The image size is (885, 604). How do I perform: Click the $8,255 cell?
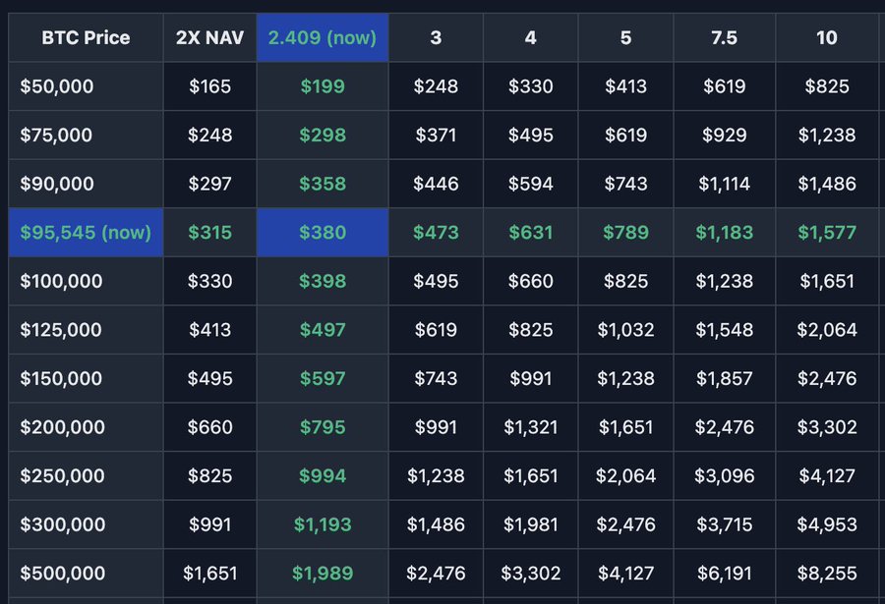click(x=827, y=573)
